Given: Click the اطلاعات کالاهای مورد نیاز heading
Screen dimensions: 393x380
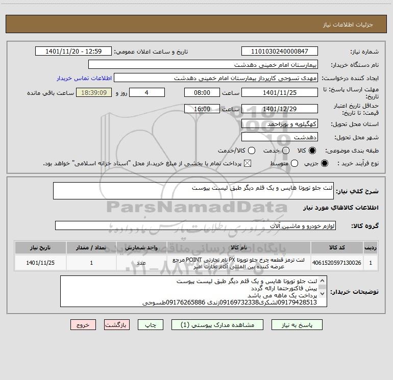Looking at the screenshot, I should coord(340,208).
